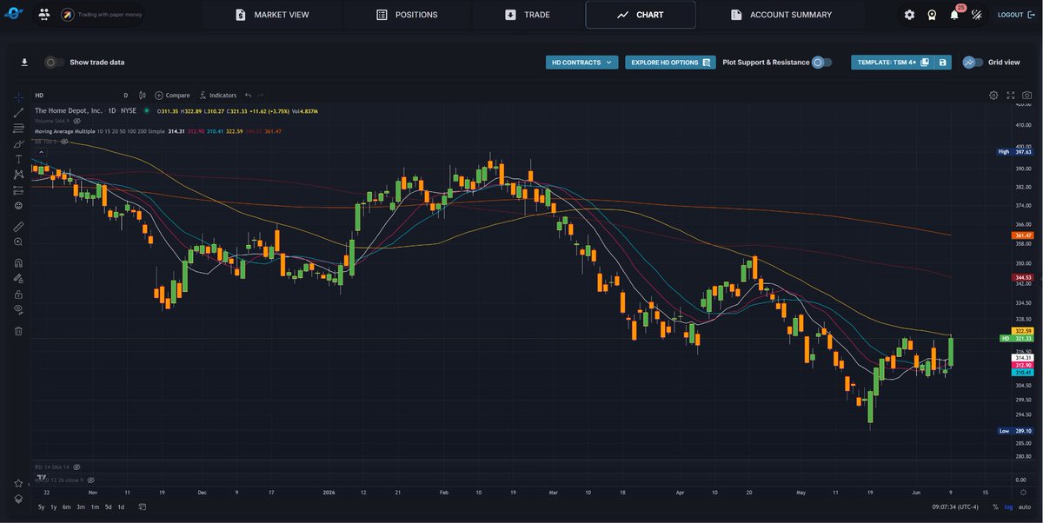Open account settings gear in top bar
Image resolution: width=1043 pixels, height=523 pixels.
[x=909, y=15]
